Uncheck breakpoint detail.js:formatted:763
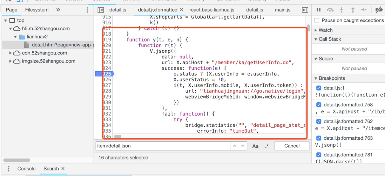 [x=319, y=138]
